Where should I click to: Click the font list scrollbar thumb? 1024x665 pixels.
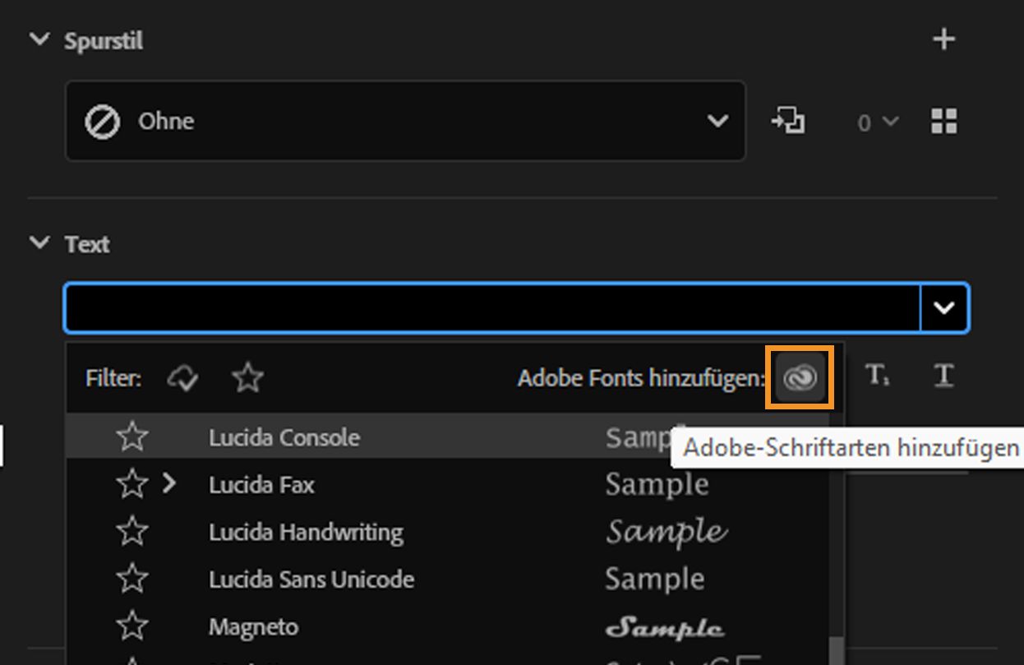pos(836,649)
